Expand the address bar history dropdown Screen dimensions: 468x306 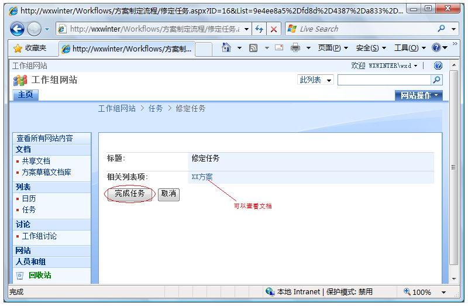[246, 29]
